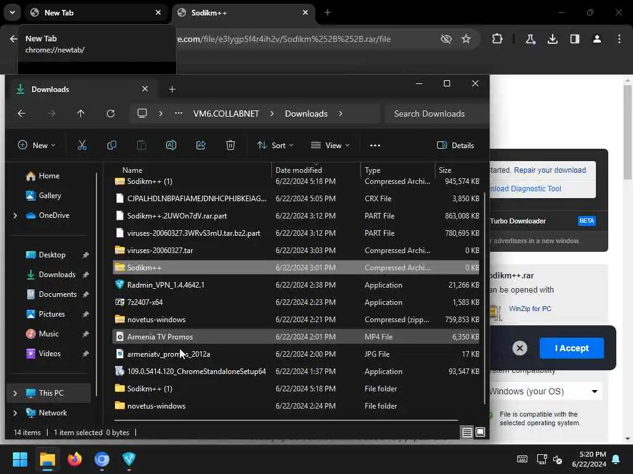
Task: Sort files by Date modified column
Action: [x=316, y=170]
